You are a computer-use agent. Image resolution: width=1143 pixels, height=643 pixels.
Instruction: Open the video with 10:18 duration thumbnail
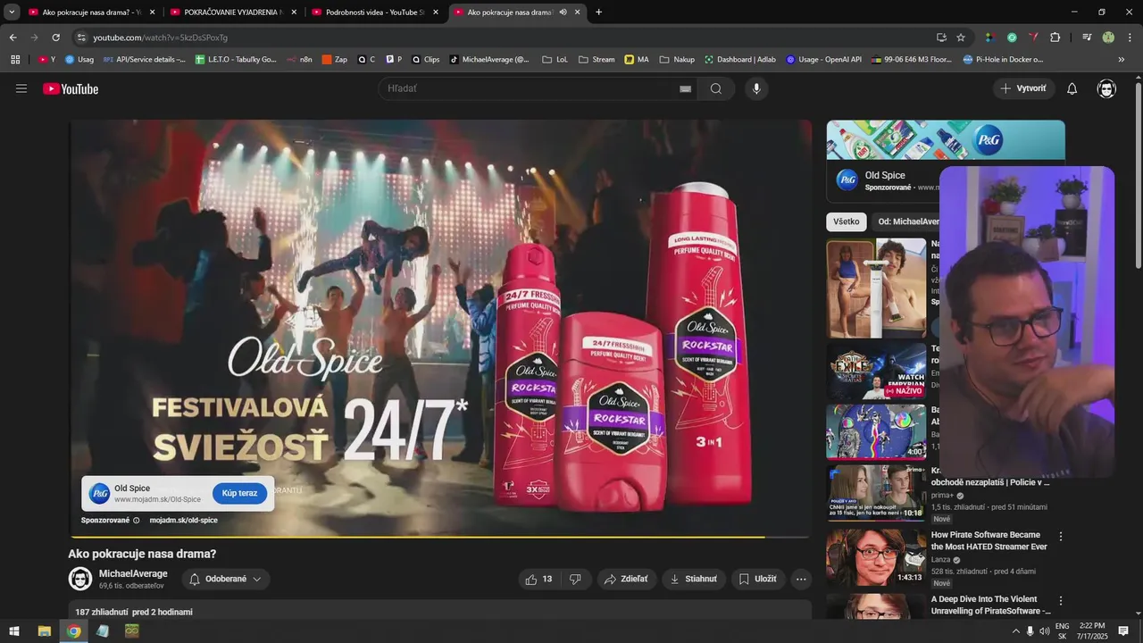(876, 493)
